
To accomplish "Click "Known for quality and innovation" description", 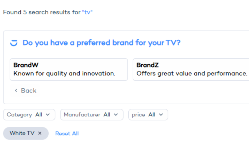I will [x=64, y=73].
